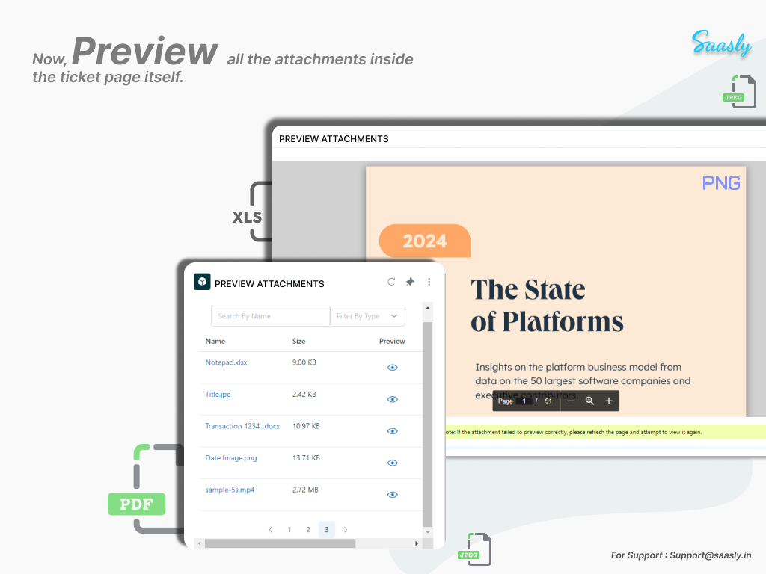Show preview of Date Image.png

pos(392,463)
